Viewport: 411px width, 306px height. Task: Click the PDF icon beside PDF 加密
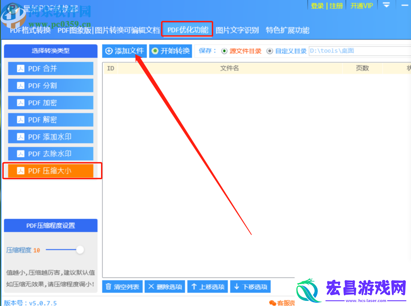click(20, 103)
